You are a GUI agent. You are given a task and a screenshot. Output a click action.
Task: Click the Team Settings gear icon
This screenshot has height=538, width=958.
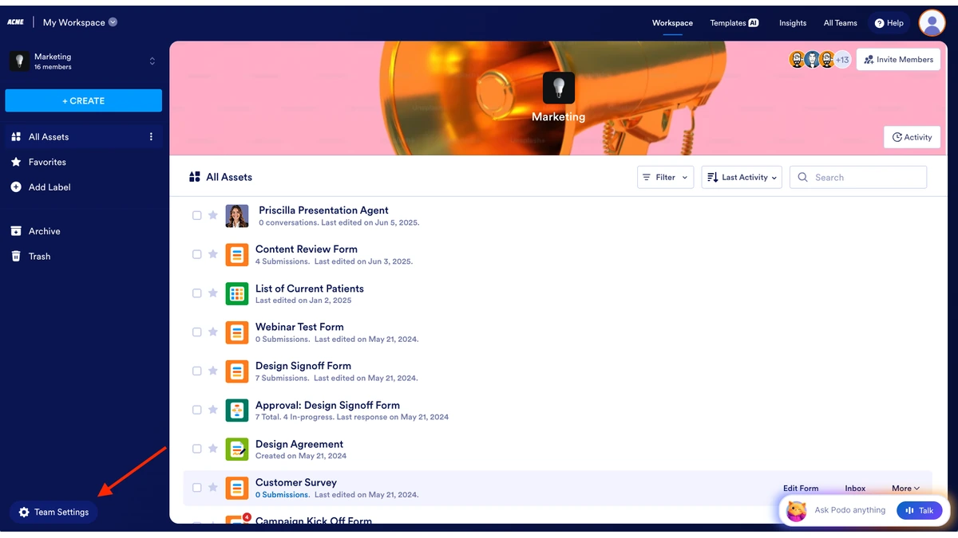[24, 512]
